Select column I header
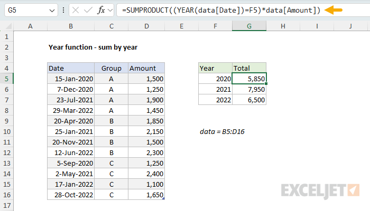This screenshot has height=211, width=370. pos(317,26)
